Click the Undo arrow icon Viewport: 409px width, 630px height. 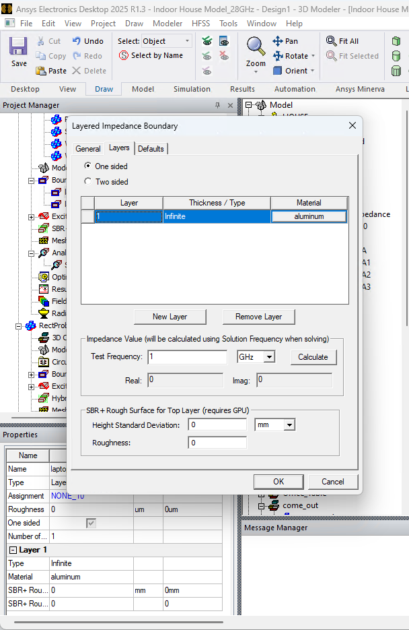77,40
